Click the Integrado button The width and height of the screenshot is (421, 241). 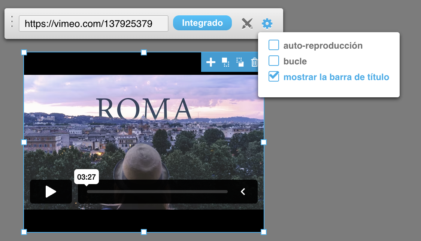coord(202,23)
